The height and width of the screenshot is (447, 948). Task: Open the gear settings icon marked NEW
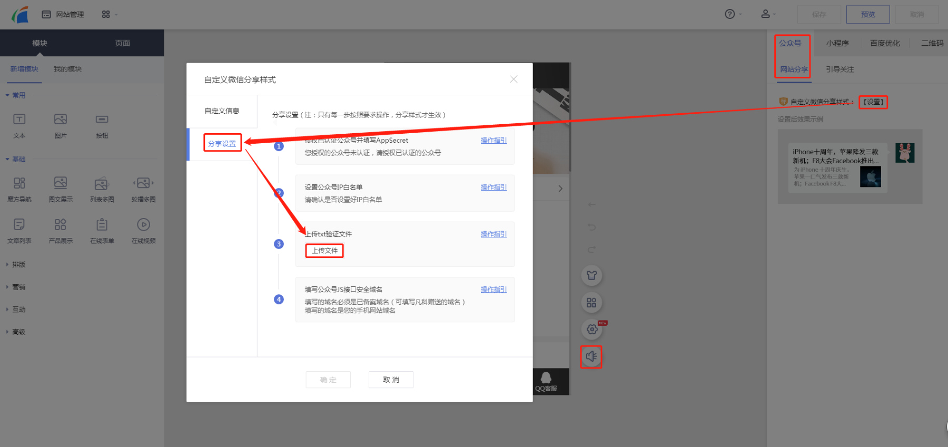pyautogui.click(x=592, y=329)
